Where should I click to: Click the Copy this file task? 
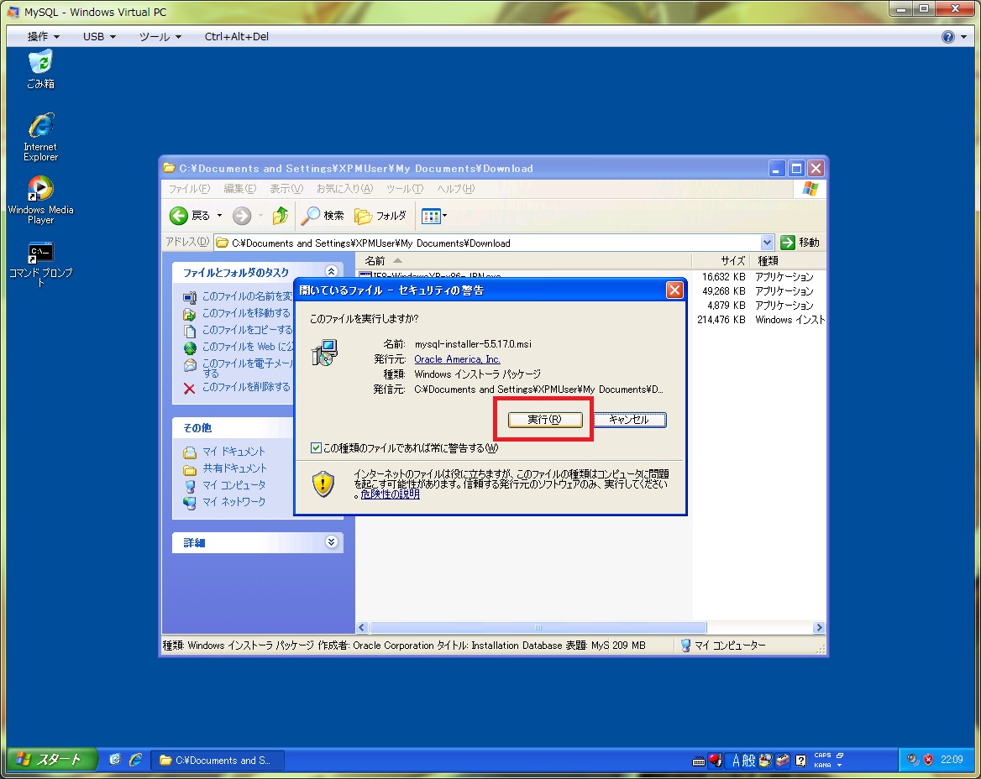[239, 330]
